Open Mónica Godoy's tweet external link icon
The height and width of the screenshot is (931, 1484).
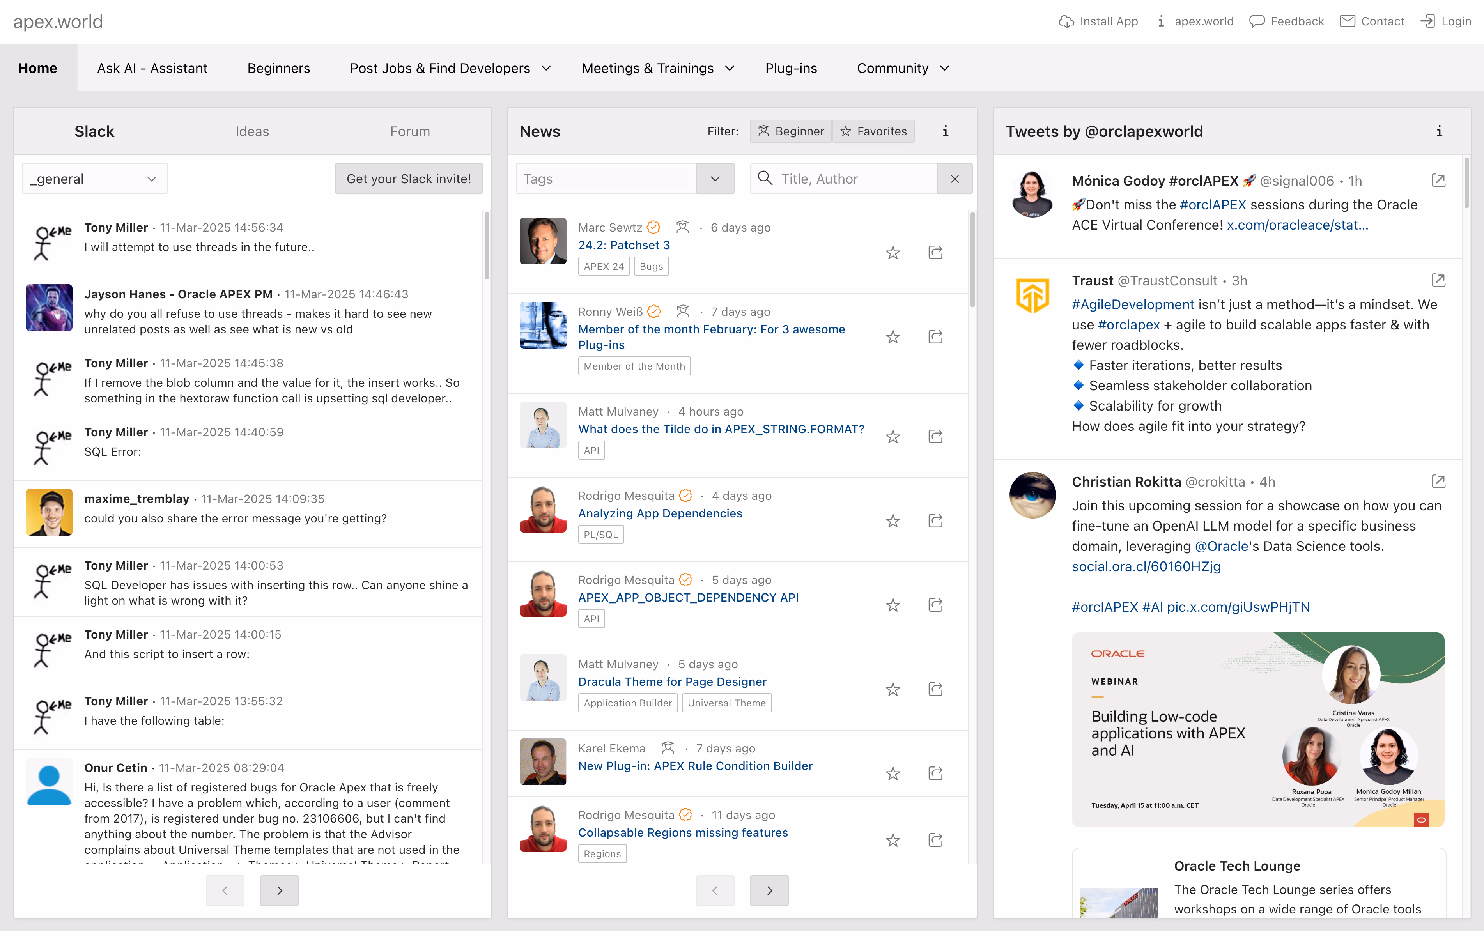click(x=1438, y=181)
